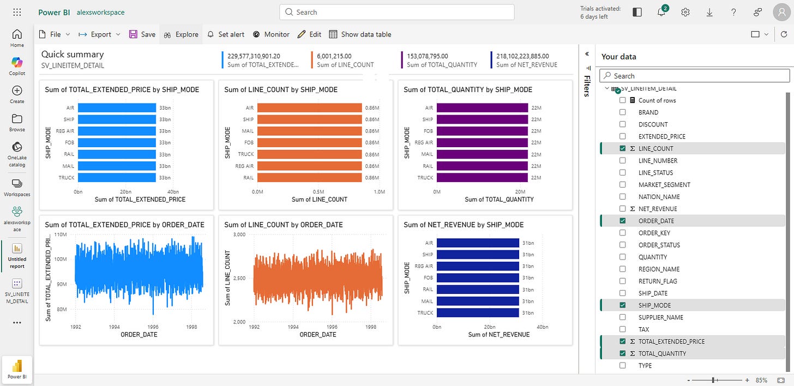Click the TRUCK bar in TOTAL_QUANTITY chart

coord(483,178)
